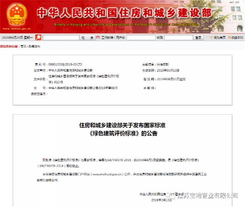Screen dimensions: 245x208
Task: Click the 中华人民共和国住房和城乡建设部 banner title
Action: click(x=124, y=13)
